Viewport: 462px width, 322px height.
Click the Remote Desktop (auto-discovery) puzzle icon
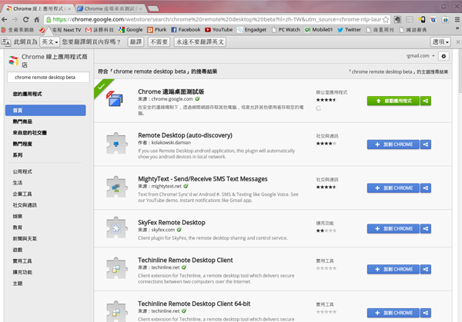tap(117, 143)
